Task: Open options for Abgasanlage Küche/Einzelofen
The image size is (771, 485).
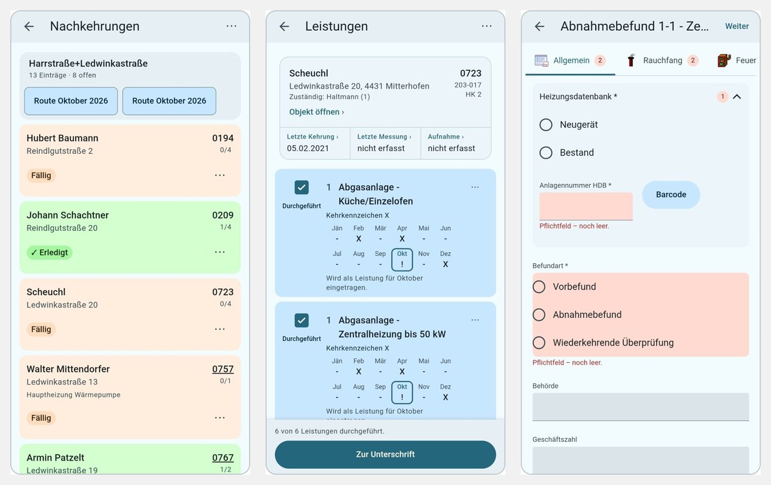Action: [x=475, y=187]
